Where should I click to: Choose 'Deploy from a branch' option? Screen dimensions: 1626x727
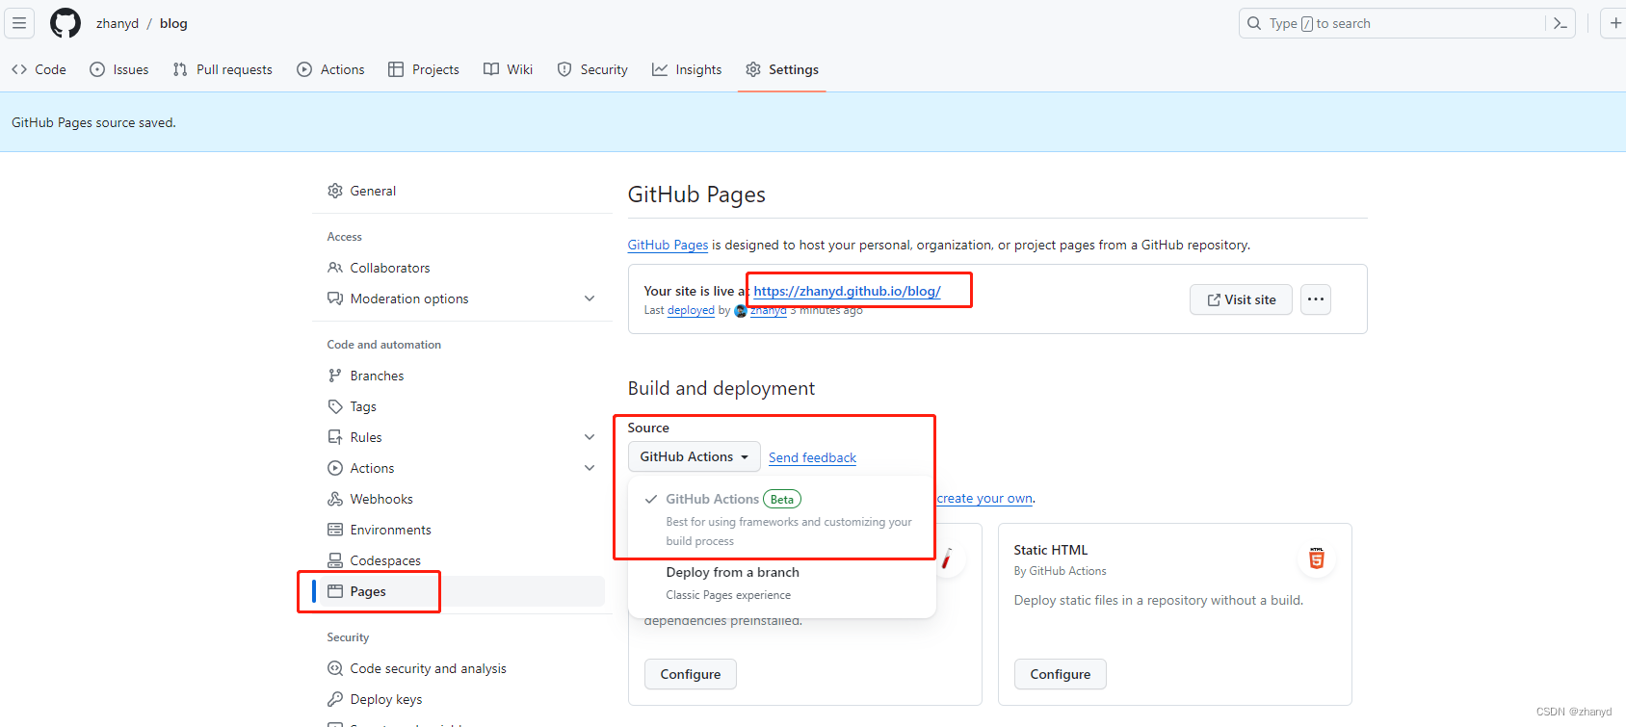pyautogui.click(x=782, y=583)
